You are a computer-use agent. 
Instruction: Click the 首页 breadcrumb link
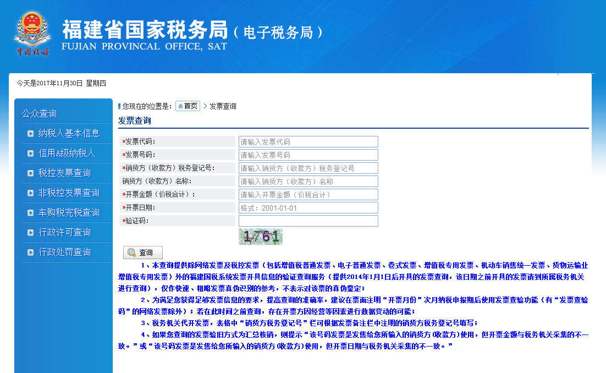pyautogui.click(x=188, y=106)
